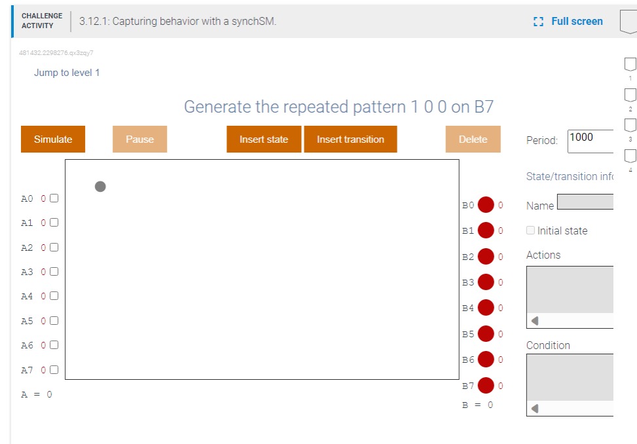Click the gray initial state dot
This screenshot has height=444, width=637.
pos(100,186)
